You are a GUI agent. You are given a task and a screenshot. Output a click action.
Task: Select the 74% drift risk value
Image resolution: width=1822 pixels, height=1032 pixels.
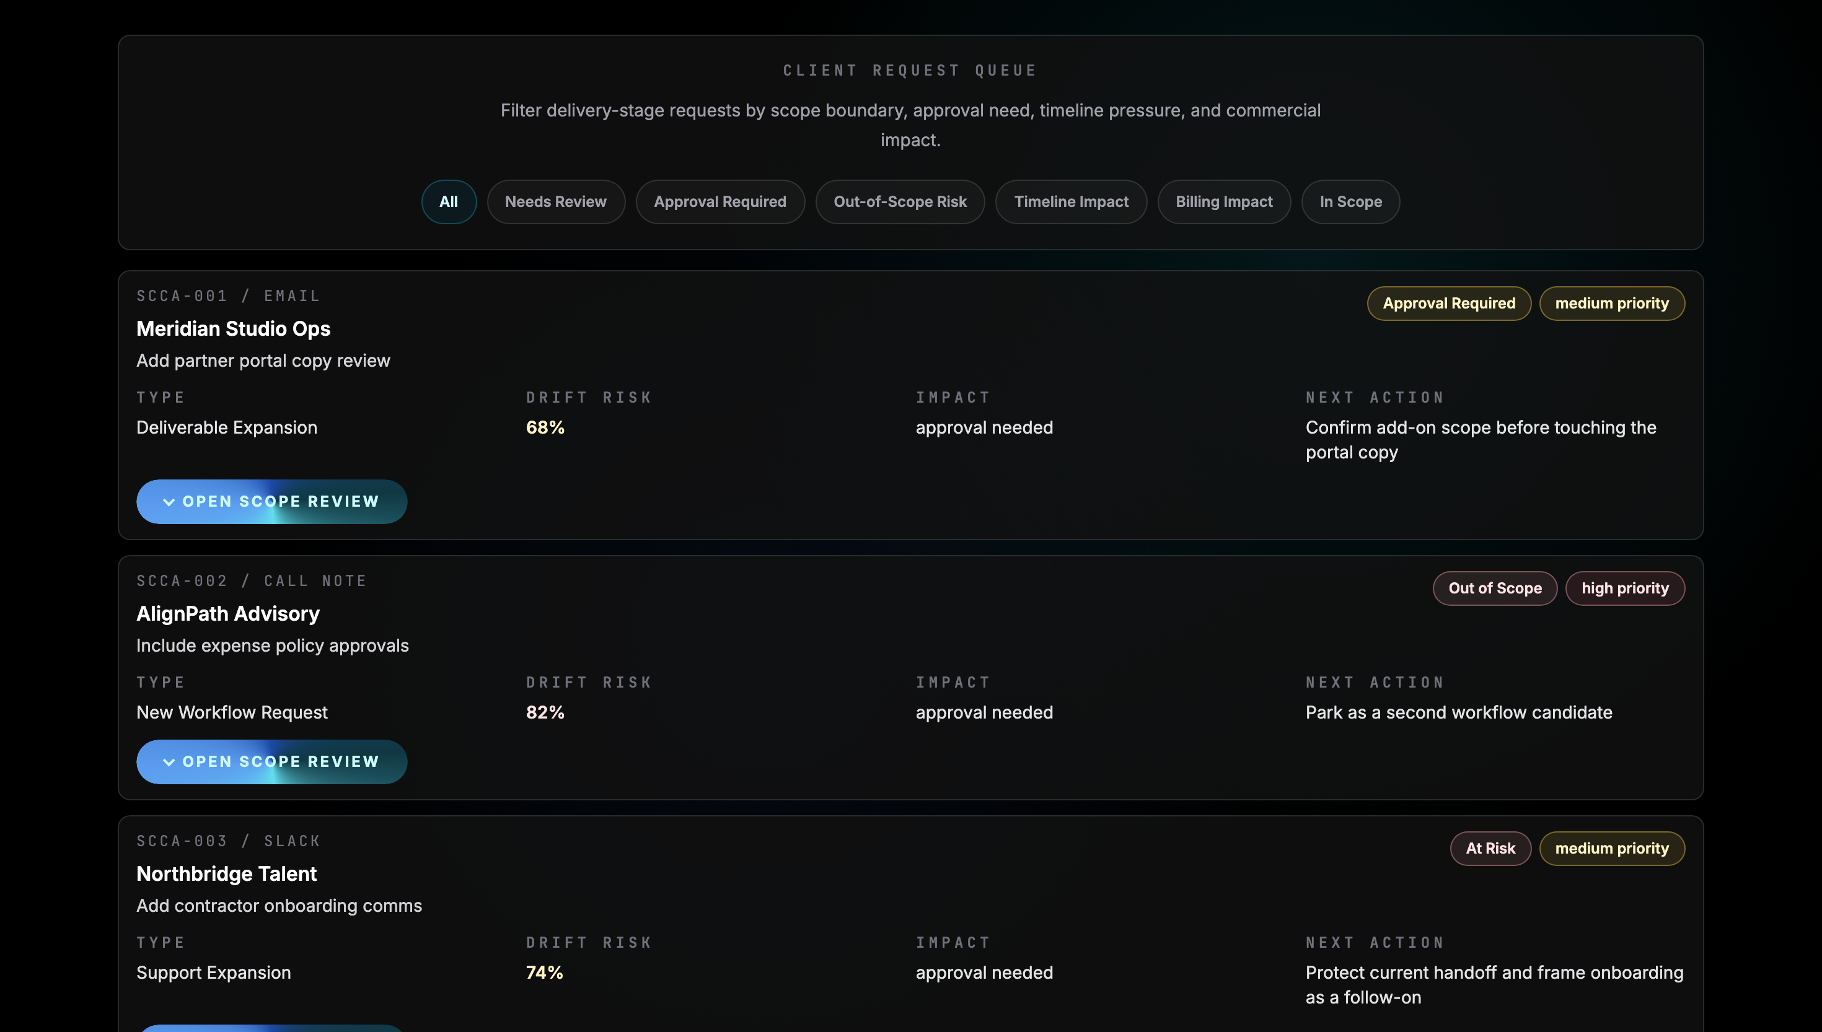[545, 973]
